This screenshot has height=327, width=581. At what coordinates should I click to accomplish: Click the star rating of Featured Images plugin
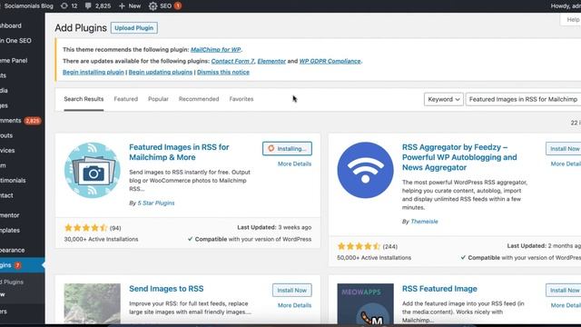pos(85,228)
